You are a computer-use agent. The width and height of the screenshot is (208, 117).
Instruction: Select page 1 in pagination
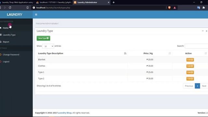pyautogui.click(x=197, y=86)
